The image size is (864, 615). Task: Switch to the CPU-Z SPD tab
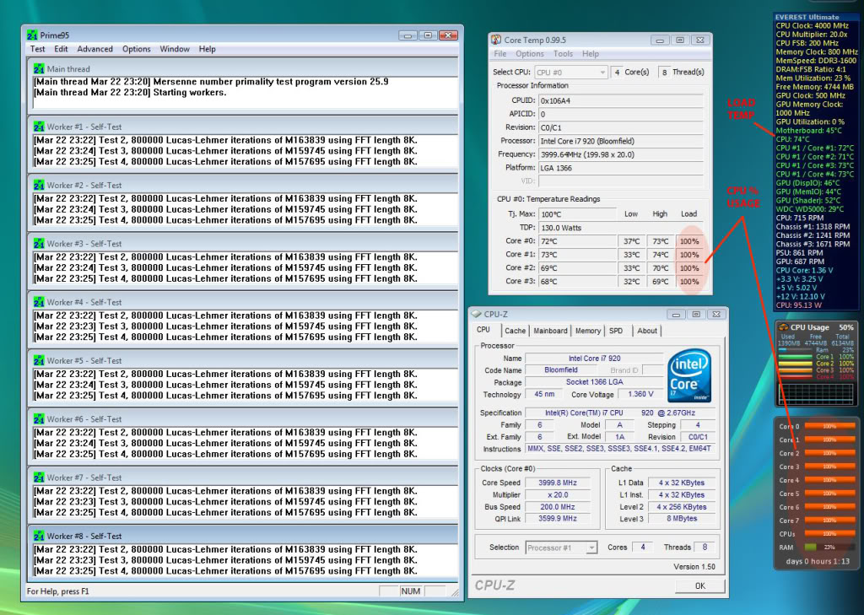pos(616,331)
